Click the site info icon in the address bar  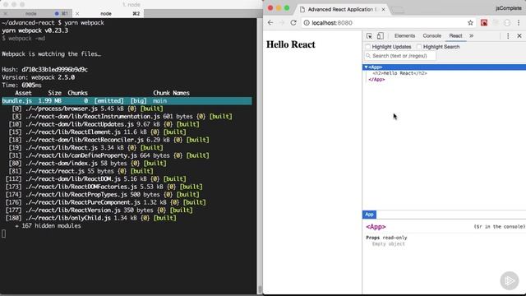pos(307,23)
